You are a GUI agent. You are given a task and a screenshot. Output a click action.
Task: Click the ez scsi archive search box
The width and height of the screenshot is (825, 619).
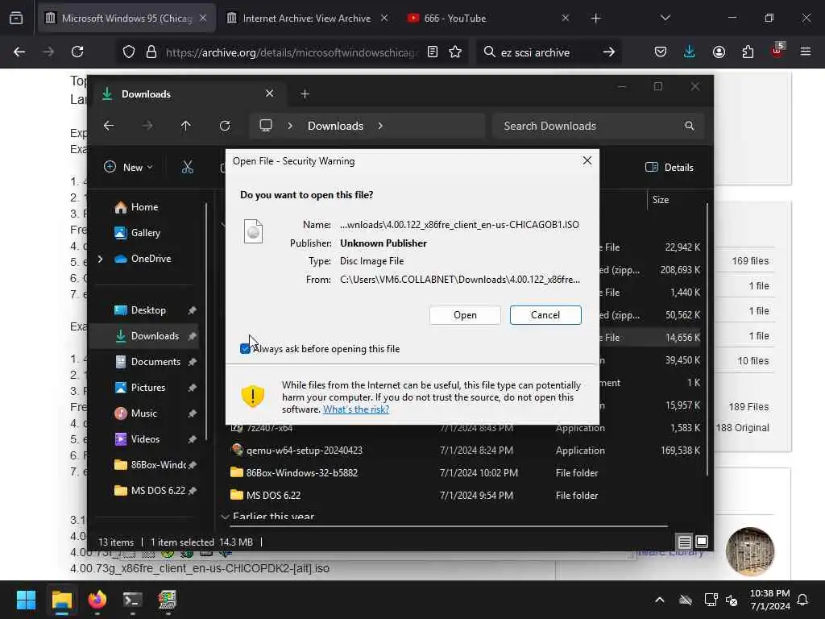tap(547, 52)
